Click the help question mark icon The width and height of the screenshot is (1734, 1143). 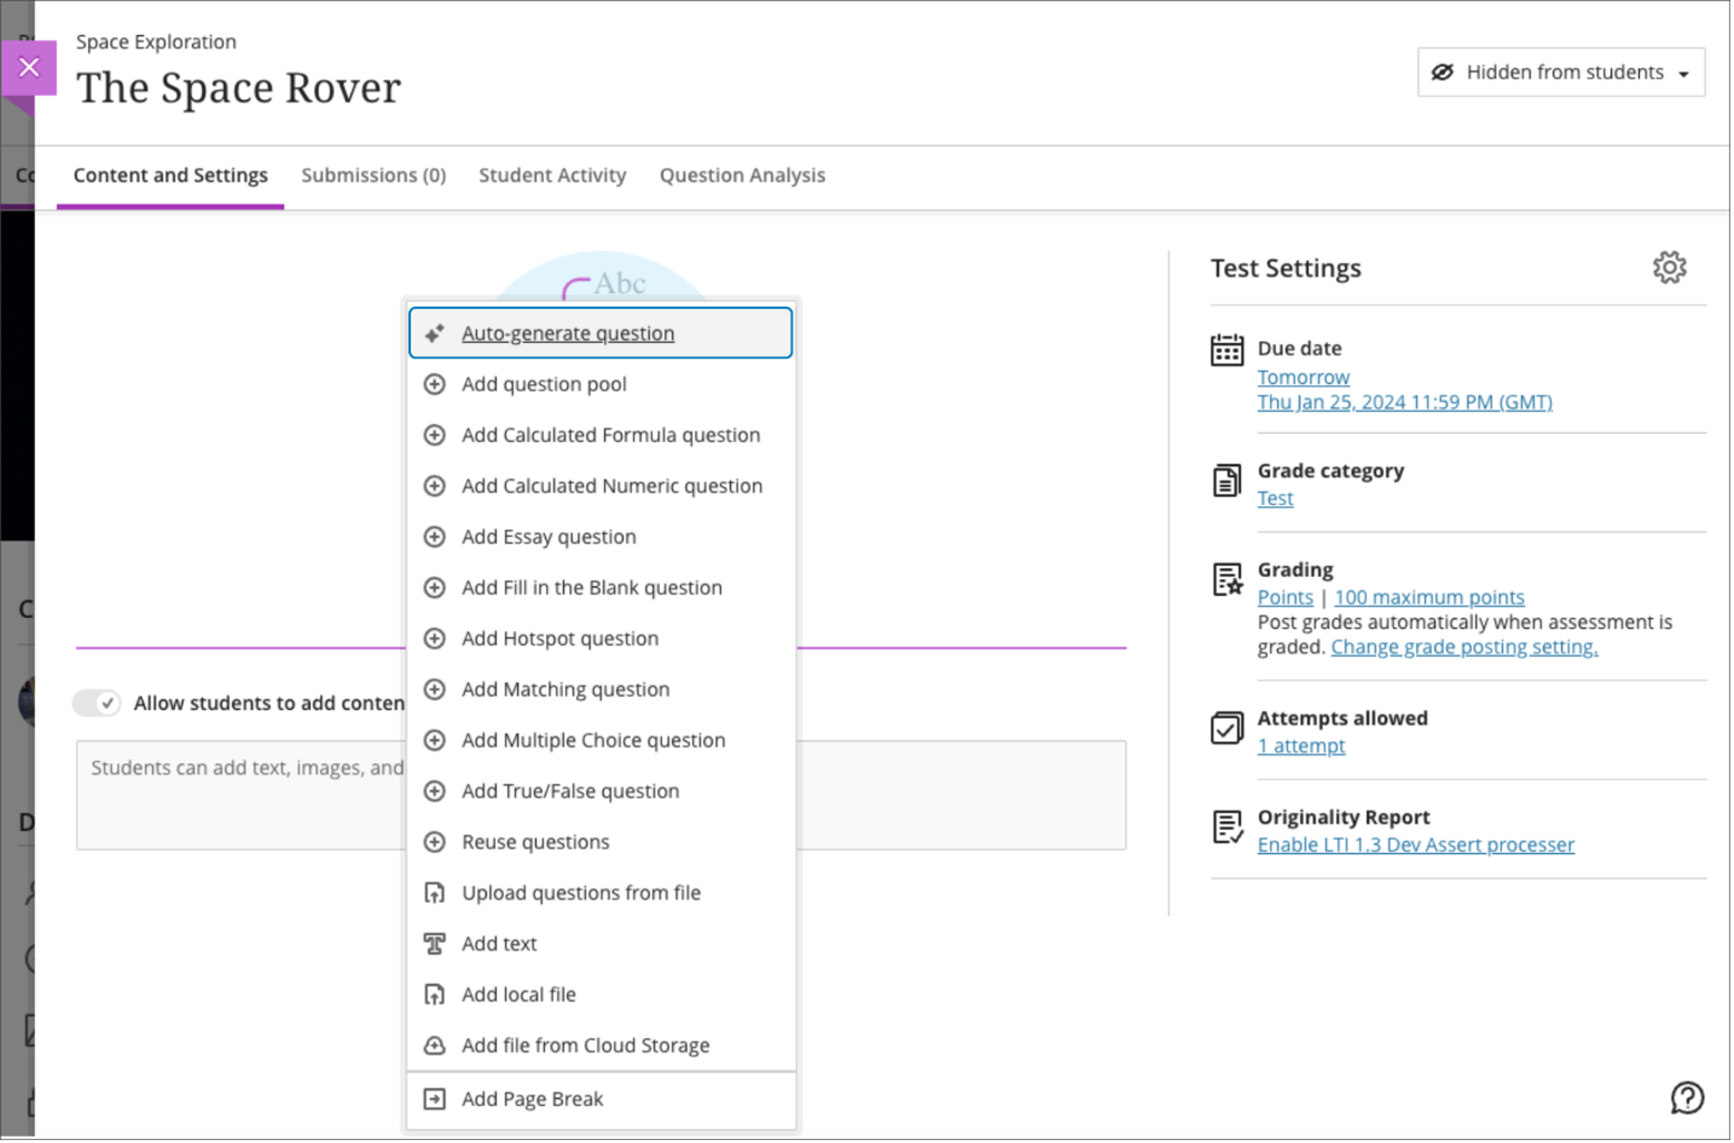pos(1687,1097)
